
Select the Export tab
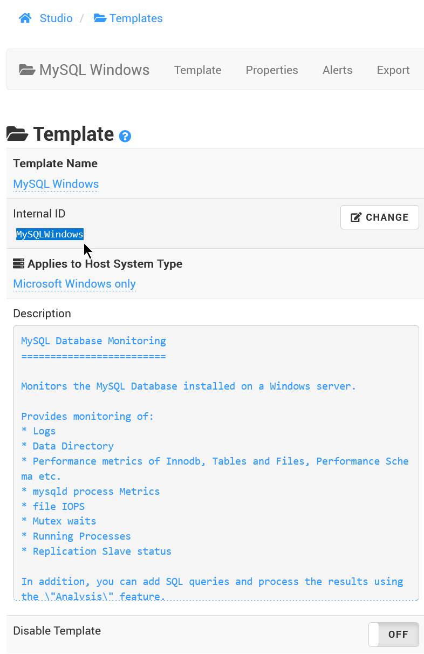tap(393, 70)
